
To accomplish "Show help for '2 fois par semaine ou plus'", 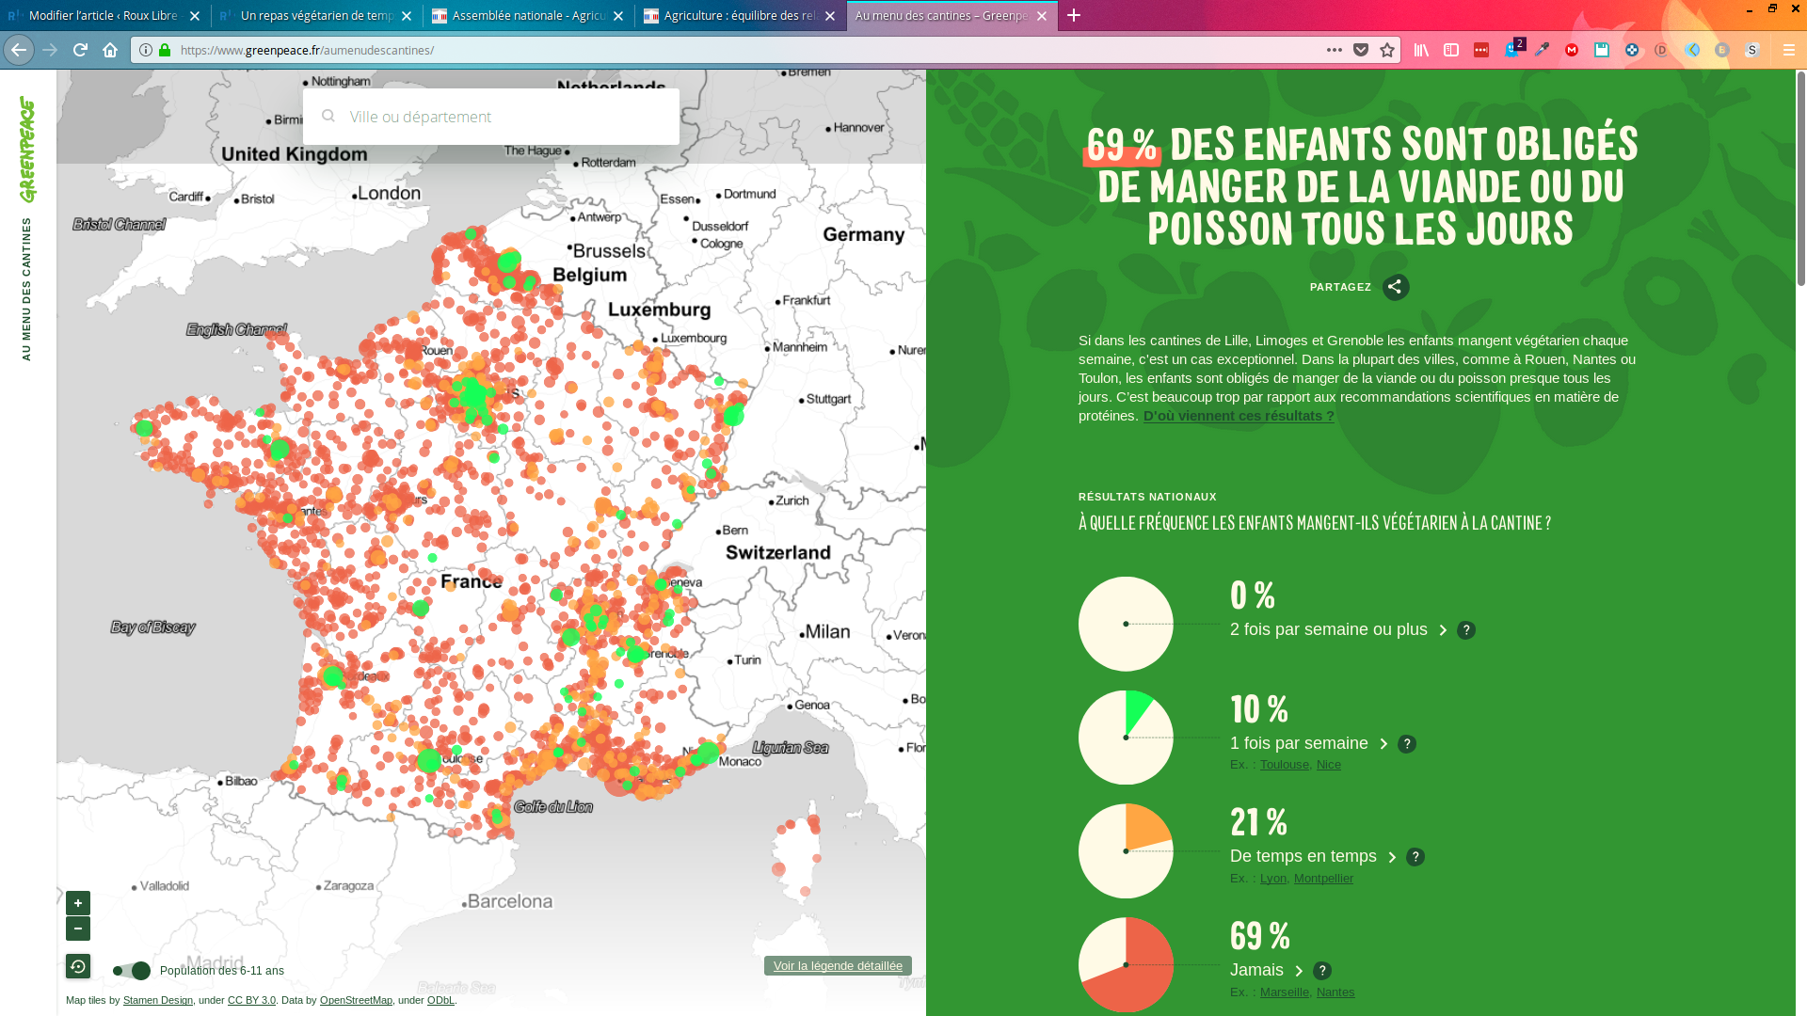I will (1466, 630).
